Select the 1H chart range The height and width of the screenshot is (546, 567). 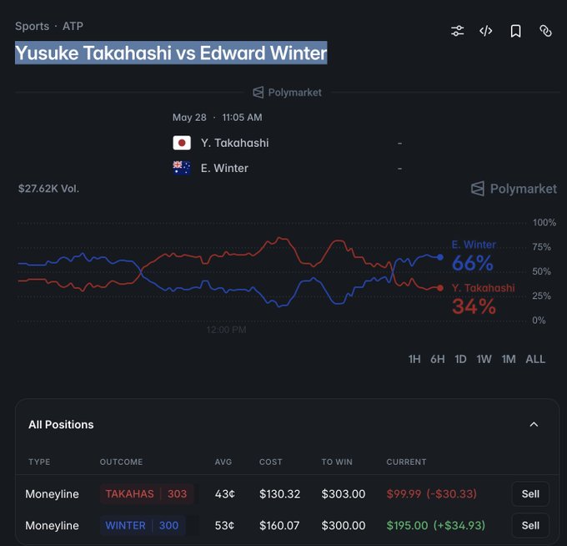click(414, 359)
